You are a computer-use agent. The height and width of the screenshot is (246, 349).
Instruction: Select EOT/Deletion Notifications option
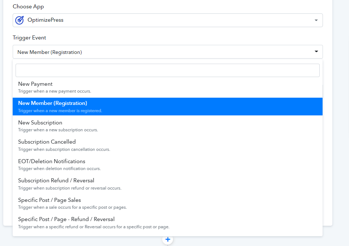(167, 165)
